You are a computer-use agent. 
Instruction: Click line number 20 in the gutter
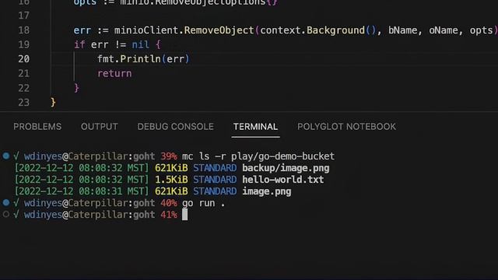24,59
